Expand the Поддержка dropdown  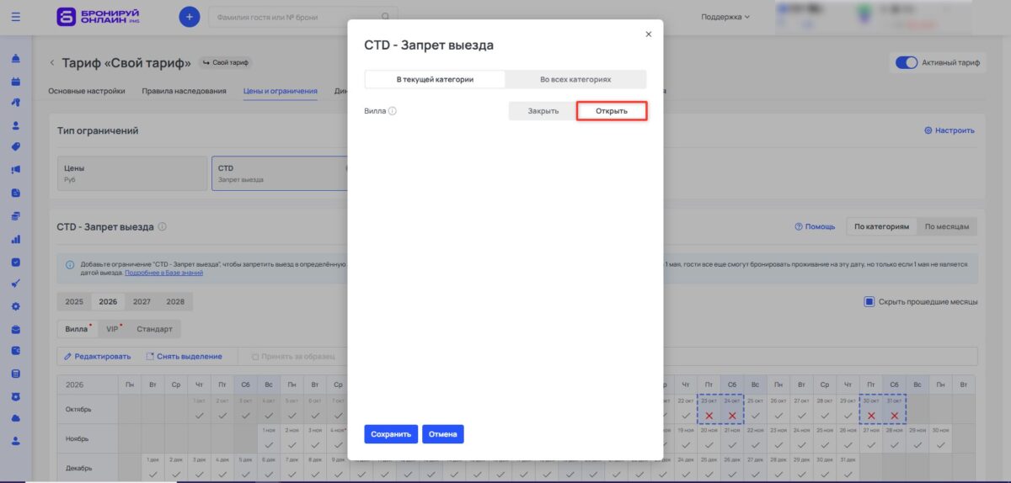tap(725, 16)
